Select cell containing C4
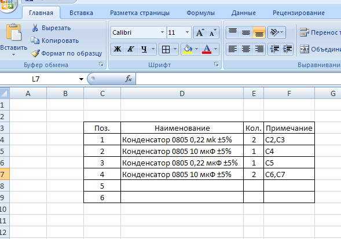The width and height of the screenshot is (341, 239). tap(289, 151)
